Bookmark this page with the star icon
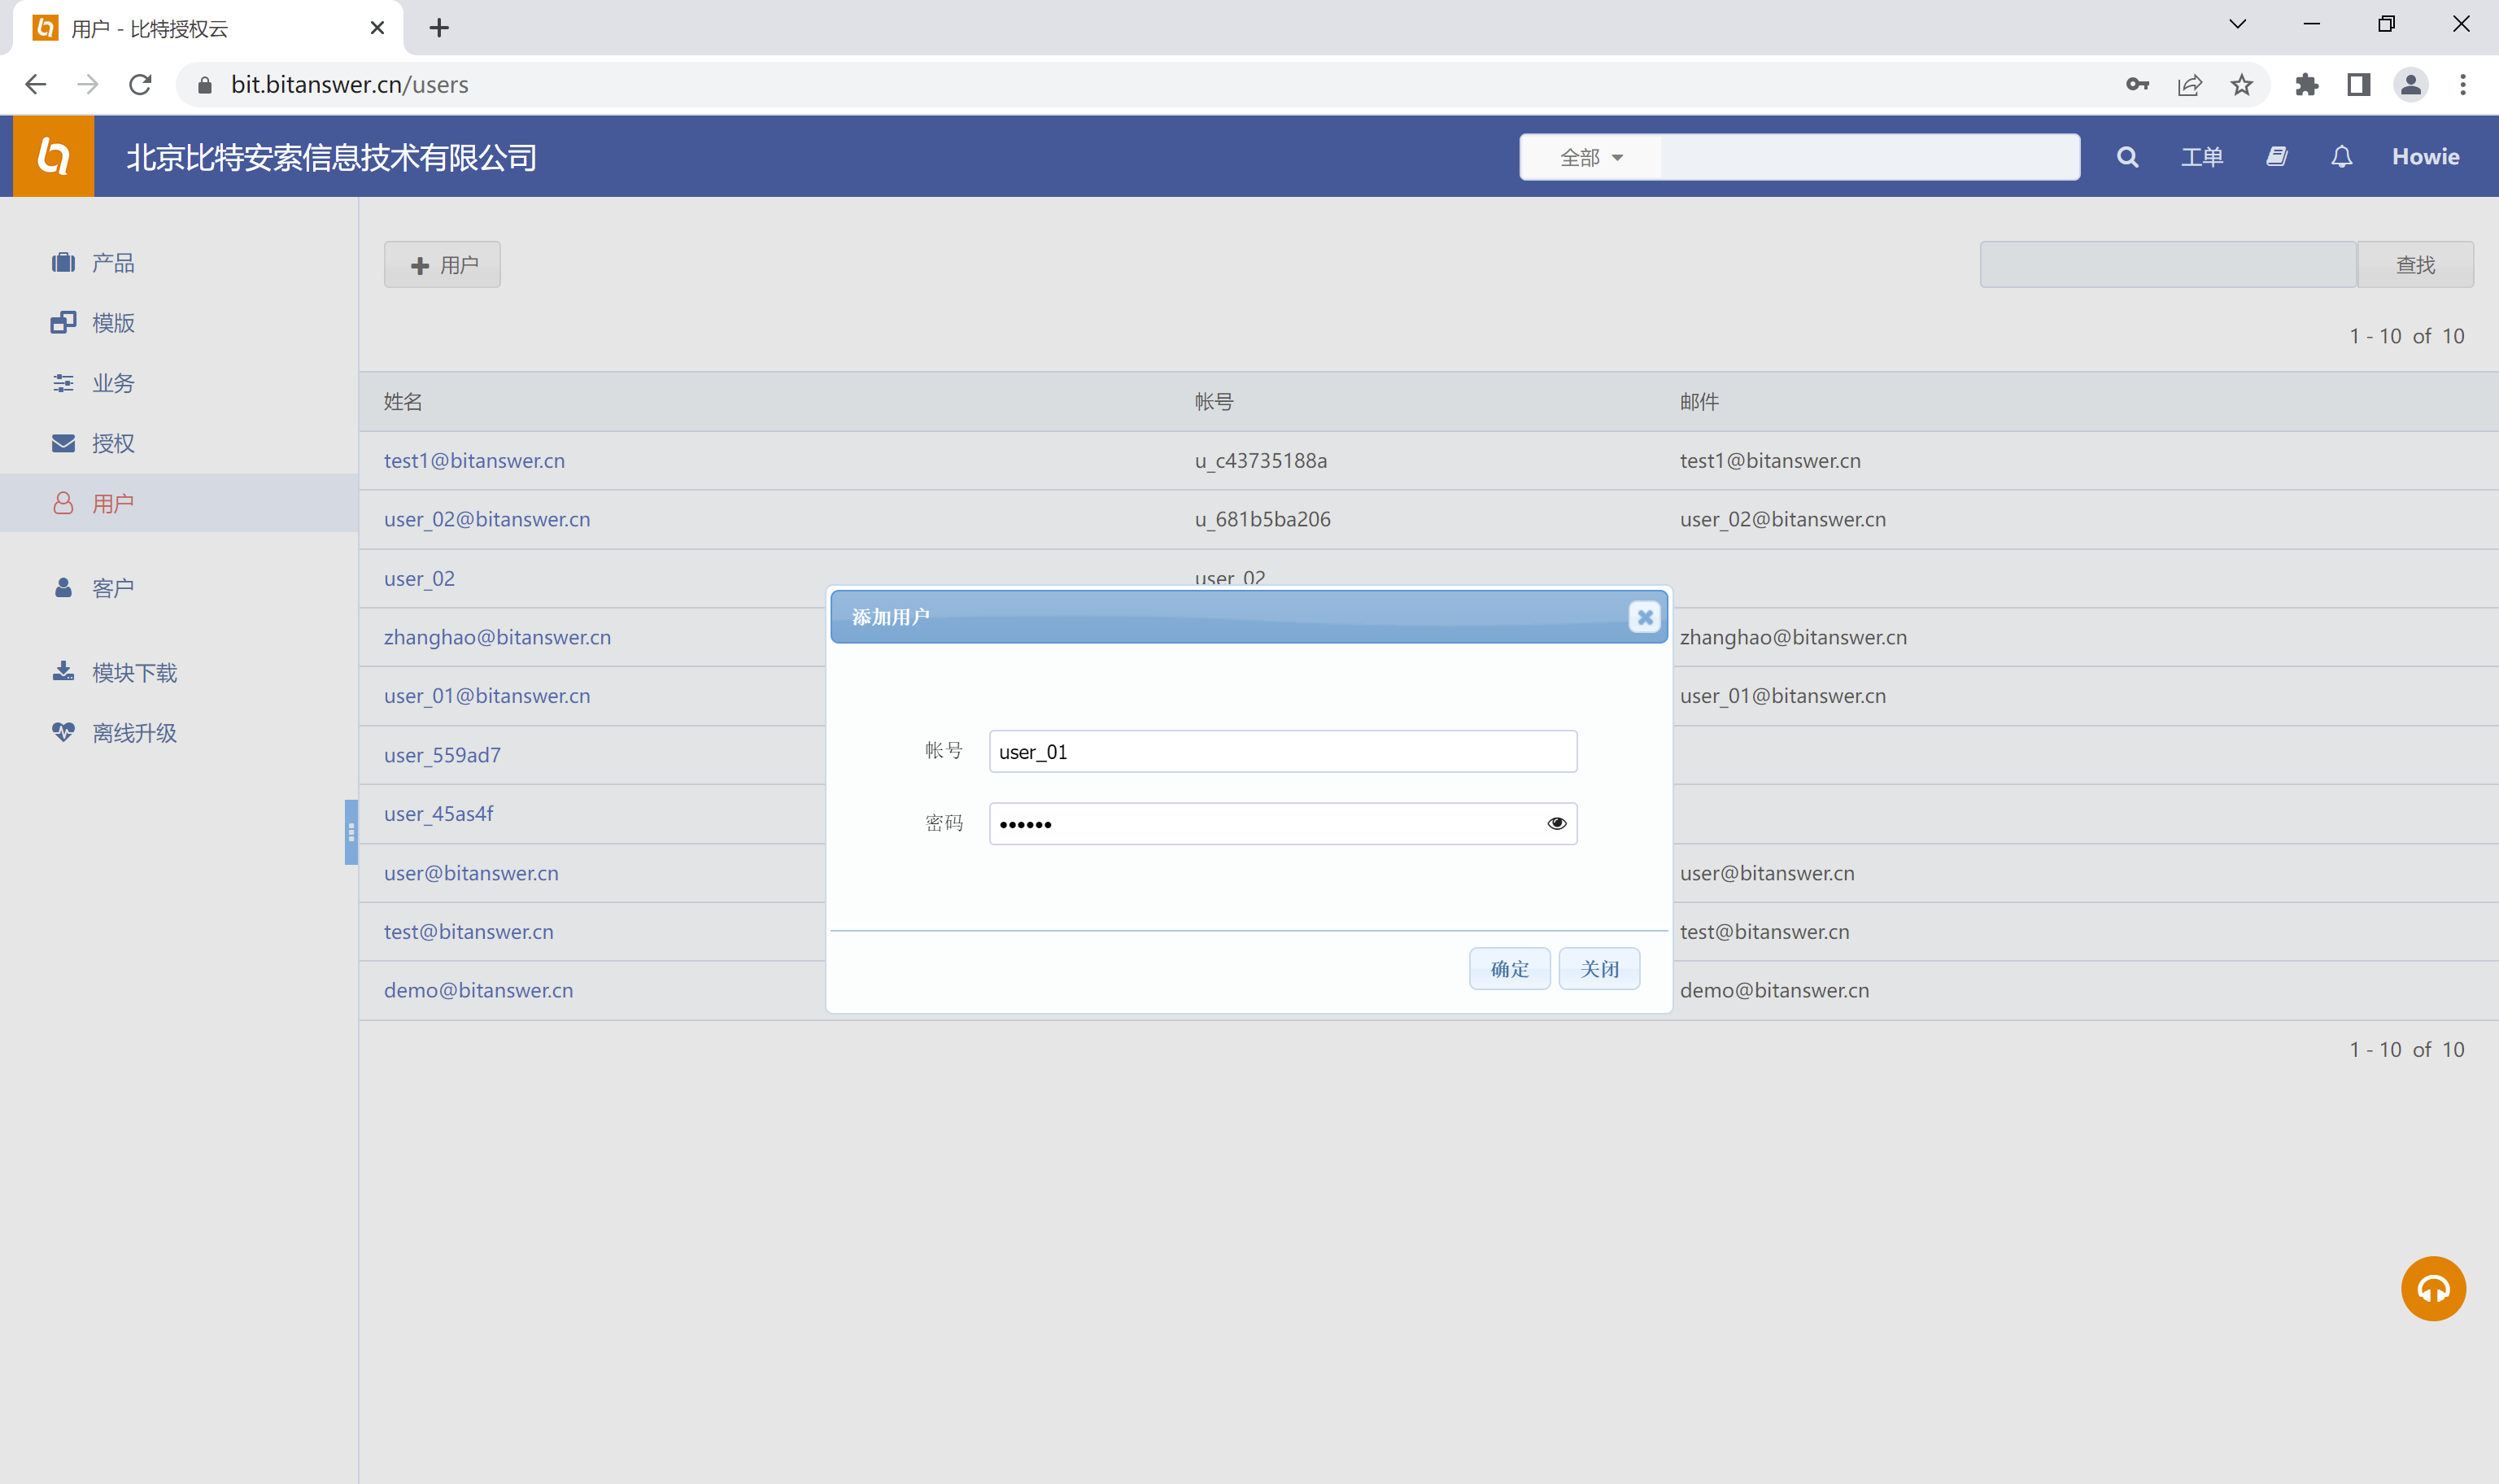Image resolution: width=2499 pixels, height=1484 pixels. [x=2241, y=85]
